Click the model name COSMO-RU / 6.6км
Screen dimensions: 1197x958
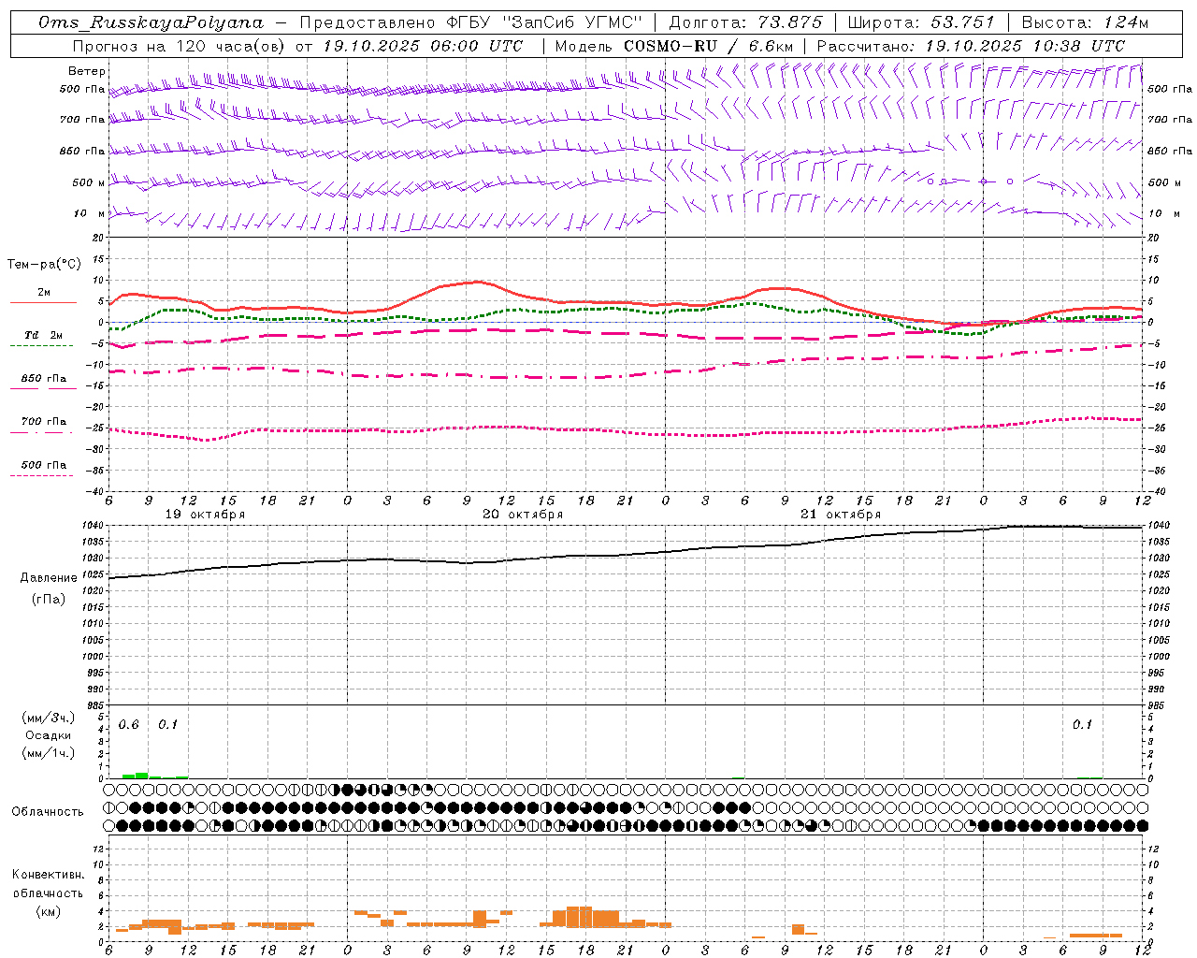[709, 45]
